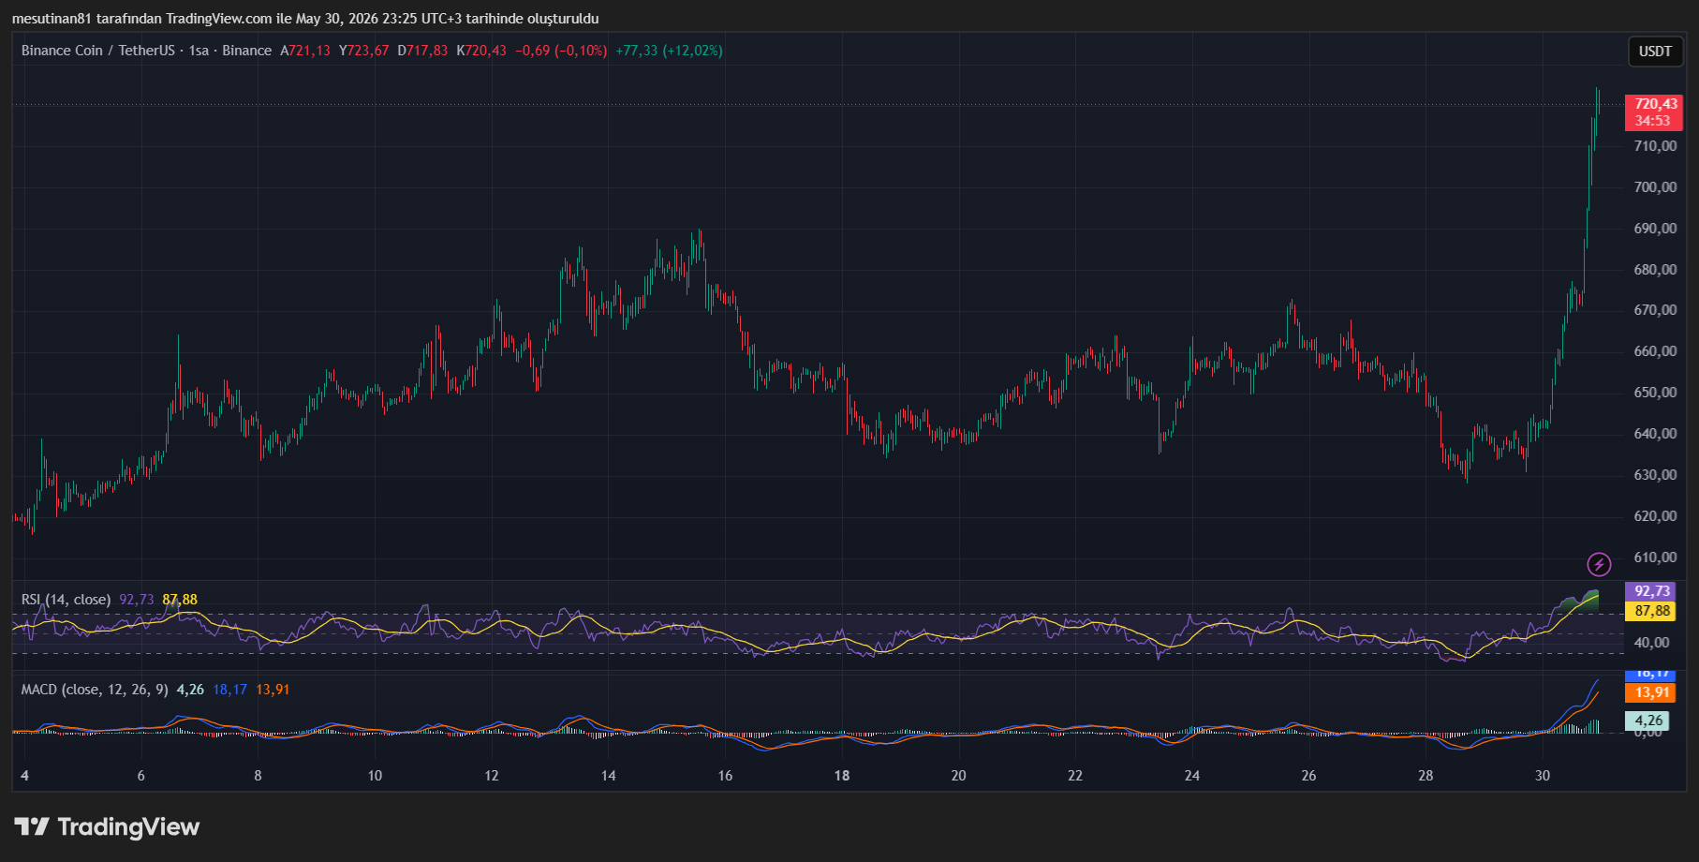Click the 40,00 RSI axis level

click(1652, 643)
